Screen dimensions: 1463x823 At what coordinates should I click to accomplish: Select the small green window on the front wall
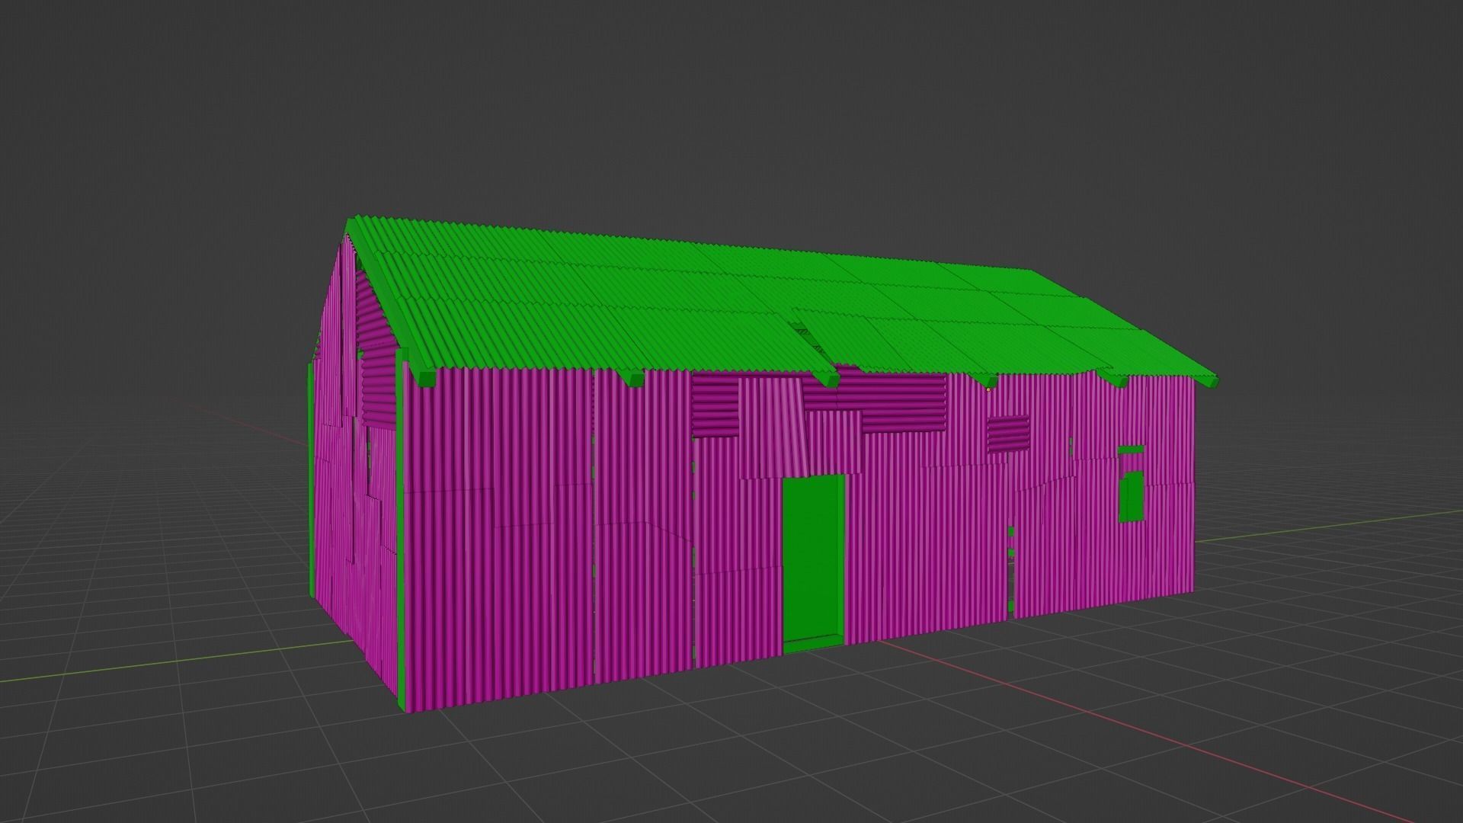coord(1132,496)
